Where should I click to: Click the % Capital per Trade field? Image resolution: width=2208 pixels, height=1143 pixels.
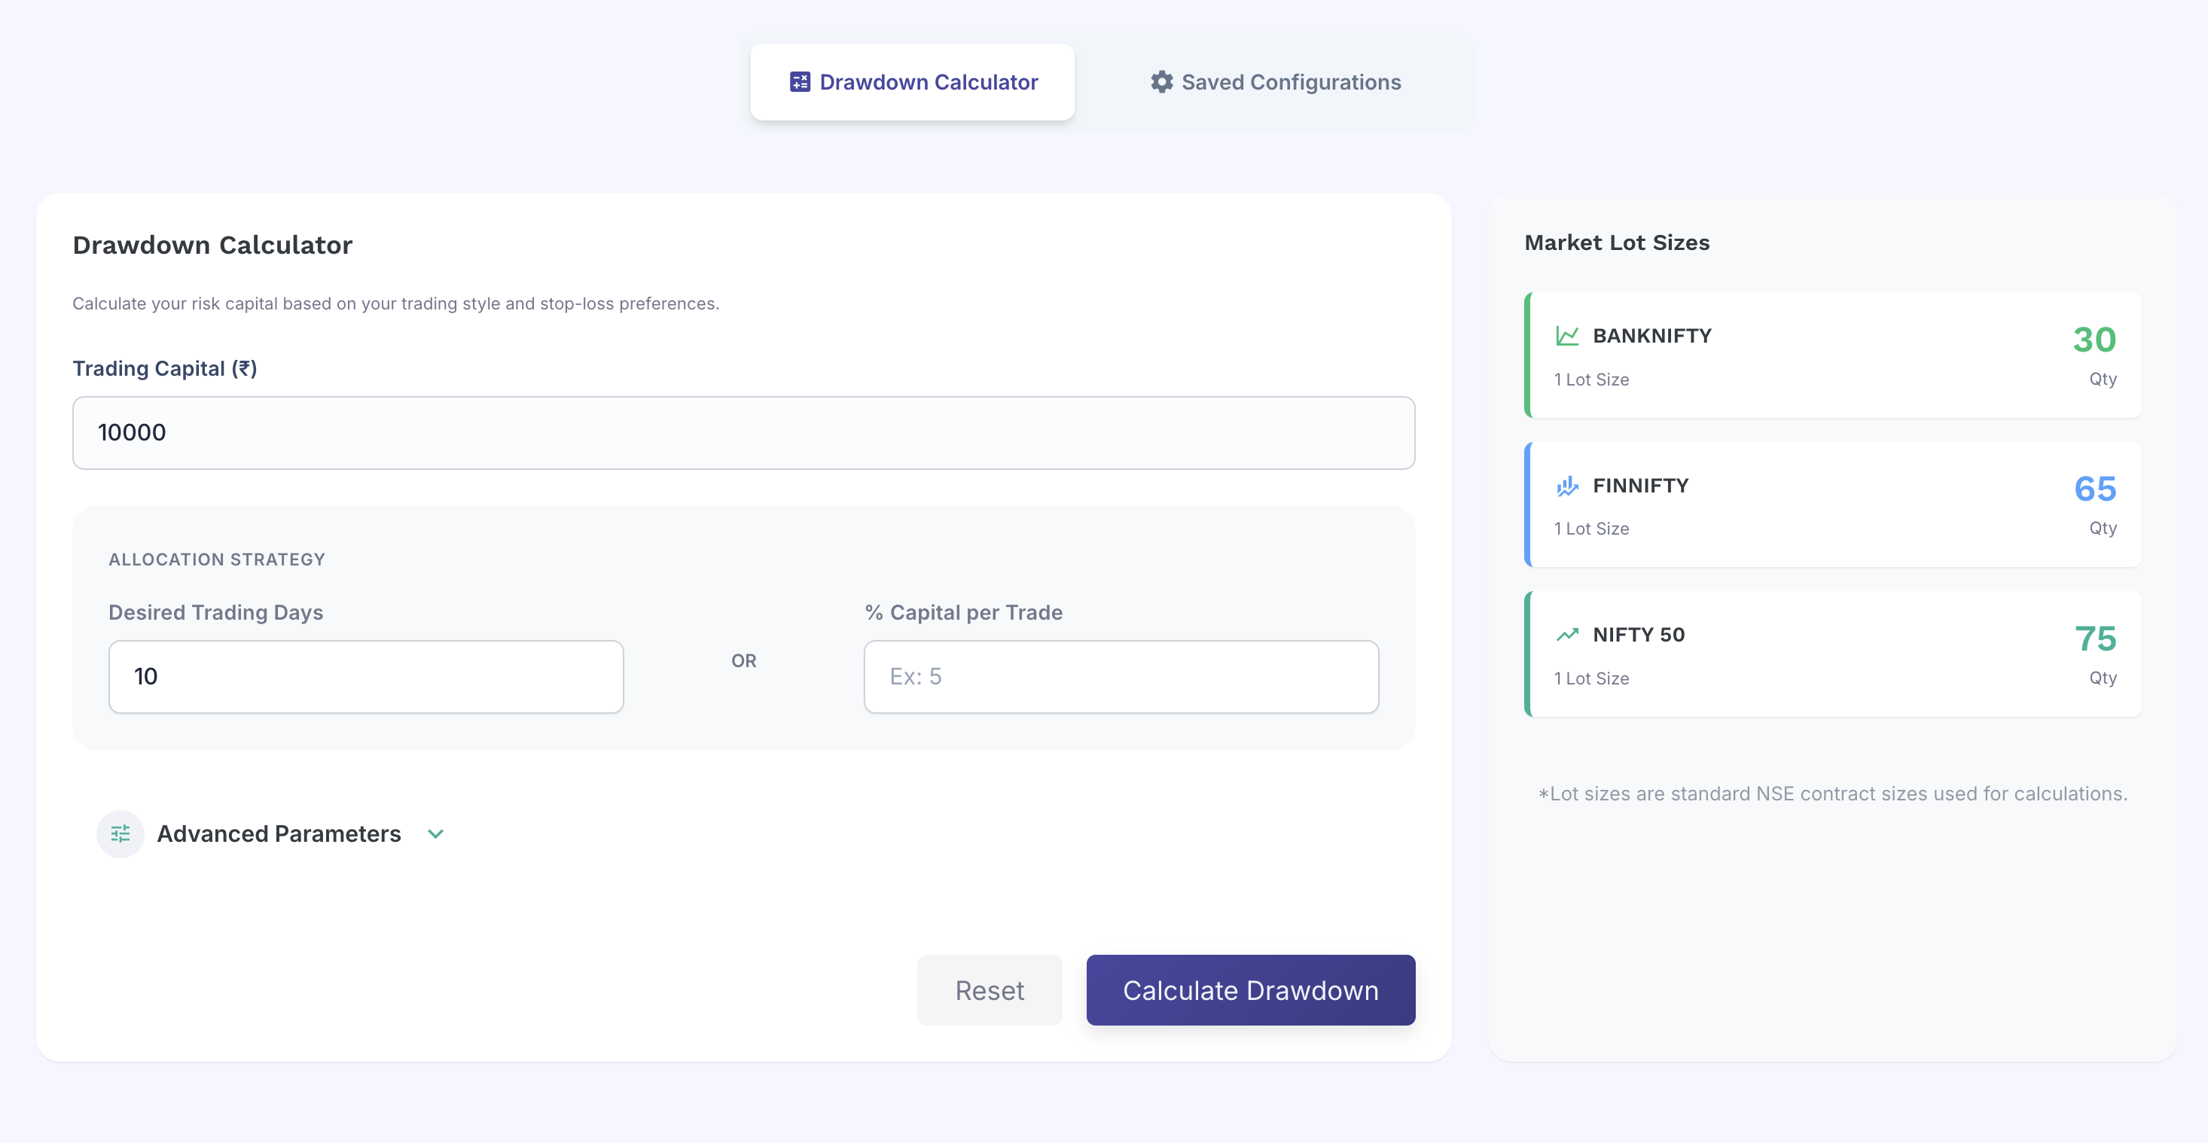(x=1121, y=676)
